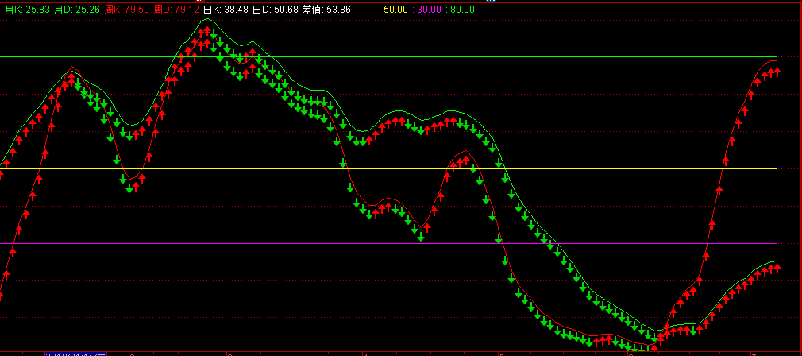Click the red up arrow at the chart's highest peak

pos(206,31)
